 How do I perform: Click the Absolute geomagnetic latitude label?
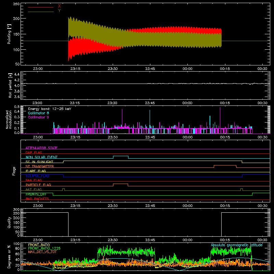click(237, 245)
